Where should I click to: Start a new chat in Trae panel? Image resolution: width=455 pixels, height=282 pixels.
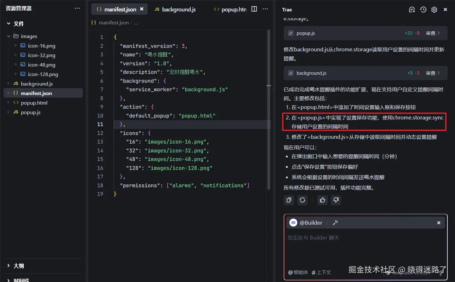click(412, 10)
